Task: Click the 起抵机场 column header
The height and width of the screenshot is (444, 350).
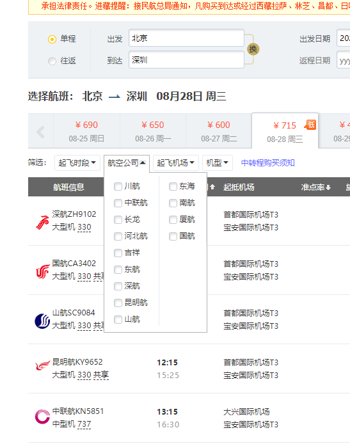Action: [239, 187]
